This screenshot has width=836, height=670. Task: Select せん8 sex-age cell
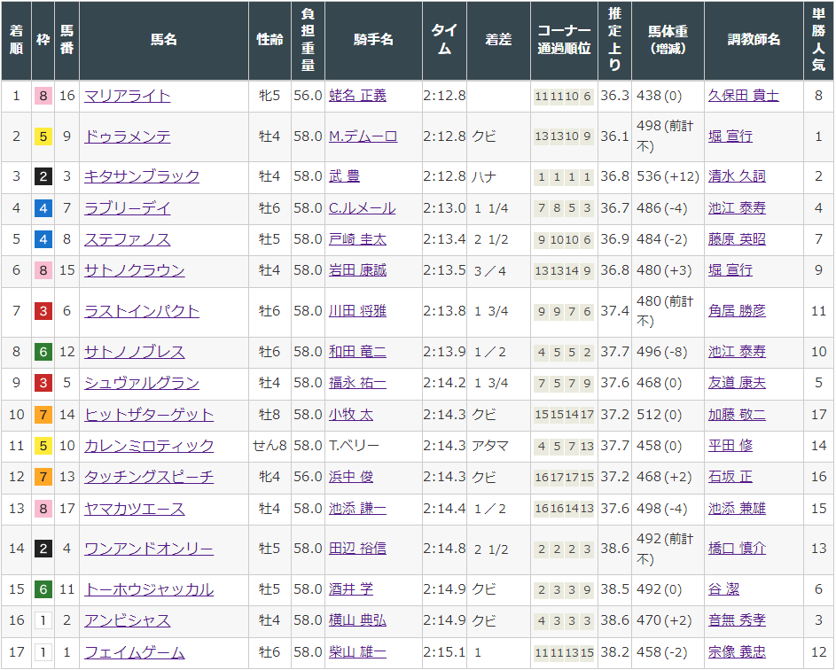pyautogui.click(x=270, y=446)
